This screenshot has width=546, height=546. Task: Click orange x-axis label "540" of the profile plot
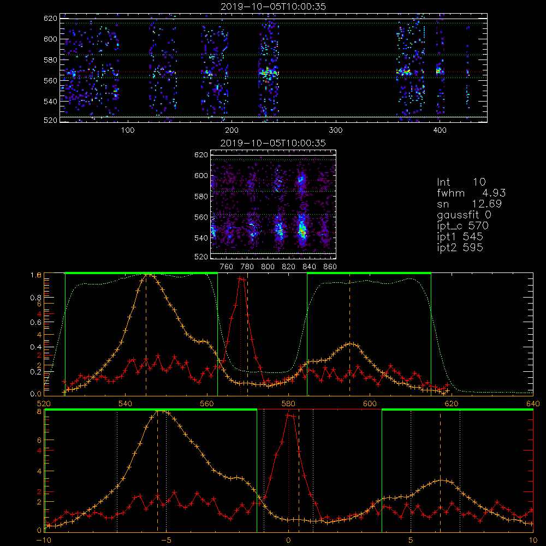[126, 403]
